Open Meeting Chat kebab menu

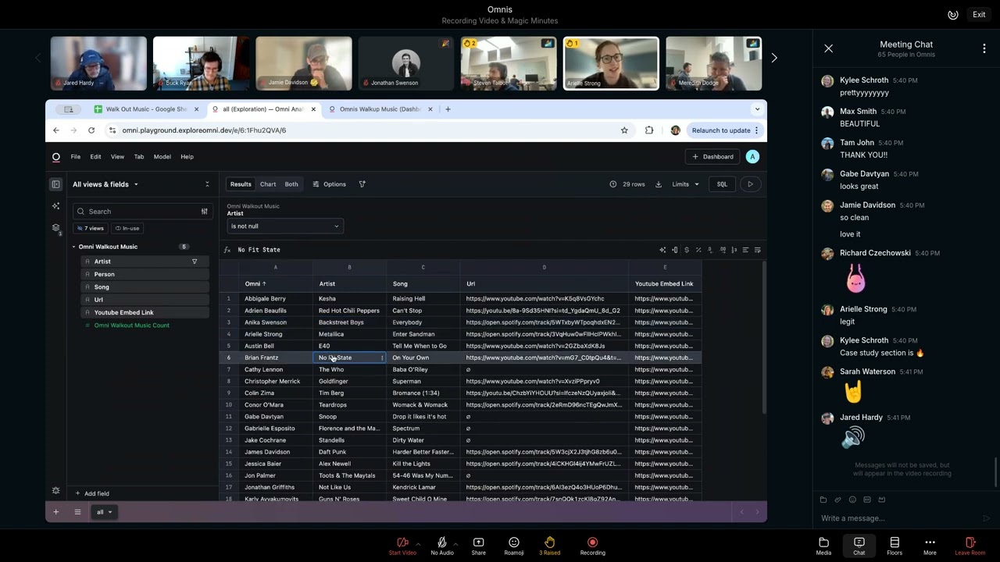[x=984, y=48]
